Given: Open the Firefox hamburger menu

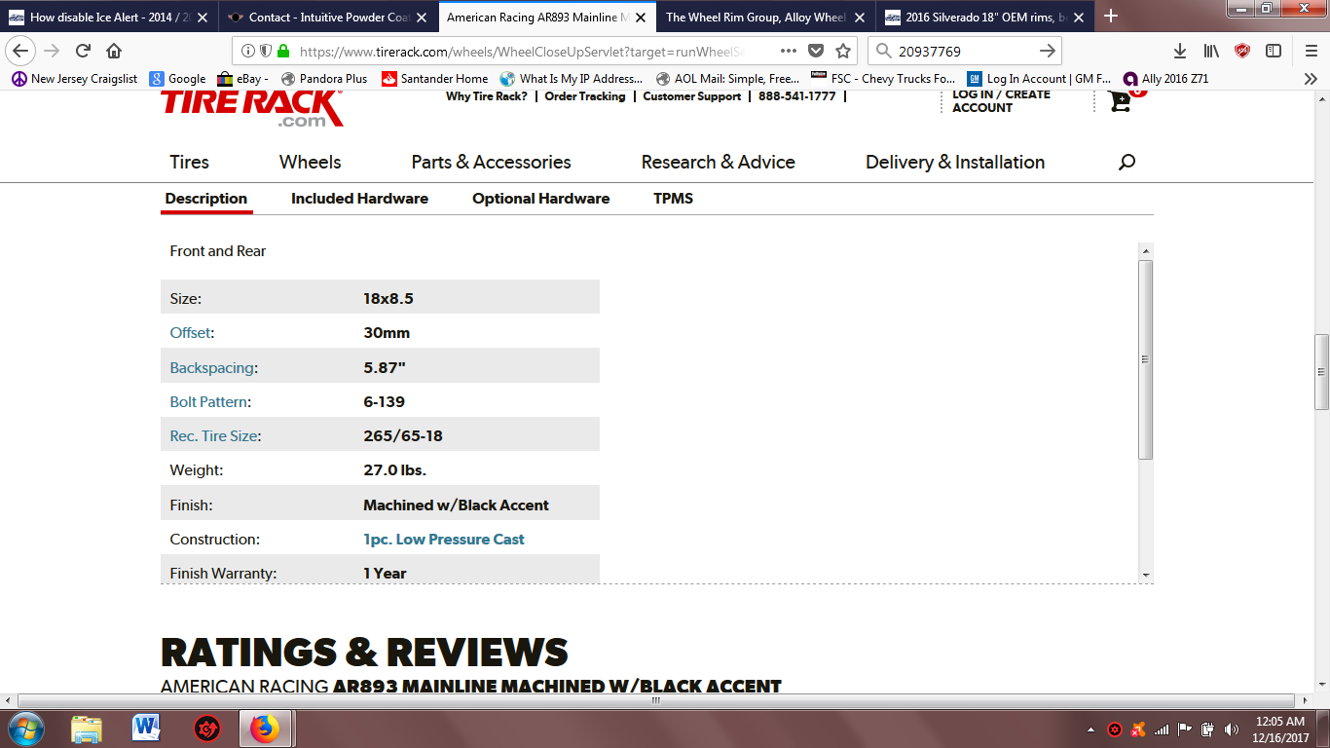Looking at the screenshot, I should [x=1311, y=51].
